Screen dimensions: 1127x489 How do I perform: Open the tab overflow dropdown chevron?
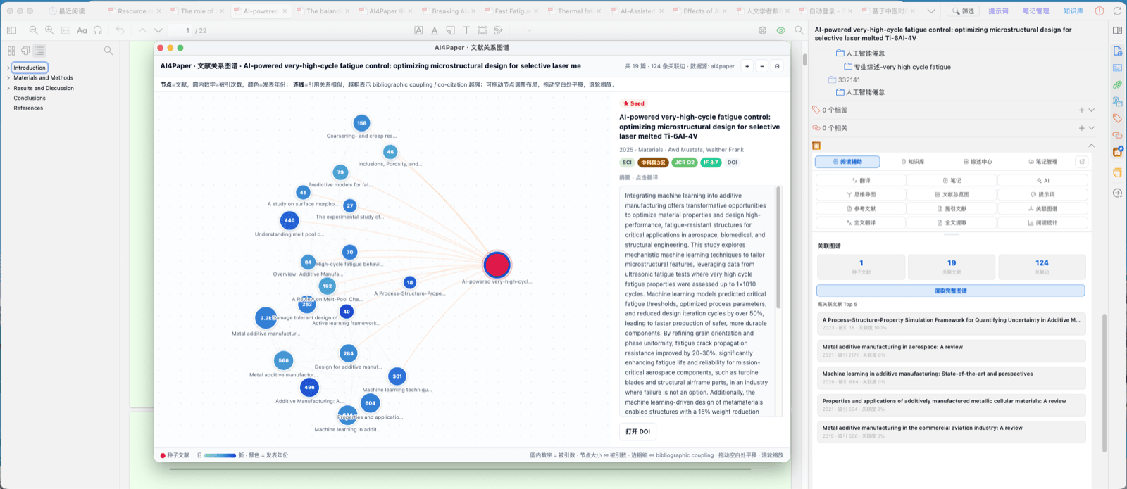tap(931, 11)
